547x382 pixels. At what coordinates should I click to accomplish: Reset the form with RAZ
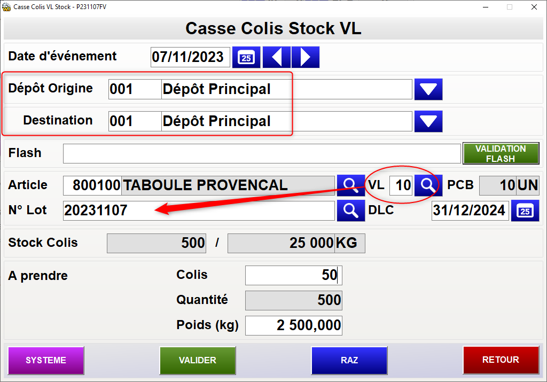(349, 360)
